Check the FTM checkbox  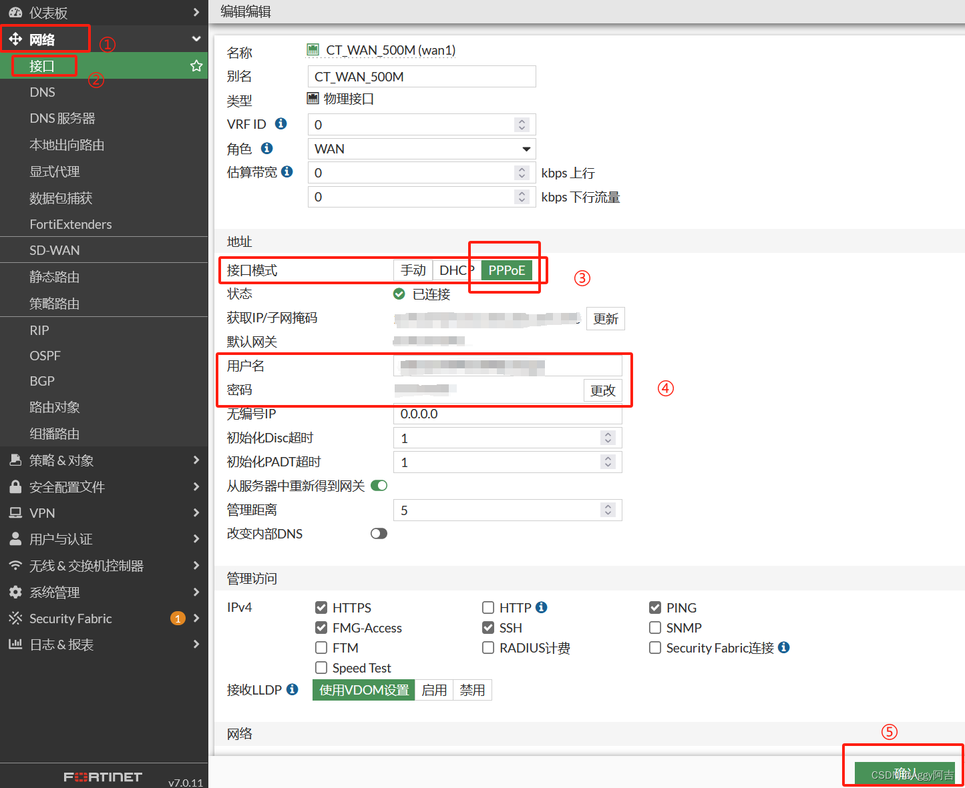pos(321,647)
